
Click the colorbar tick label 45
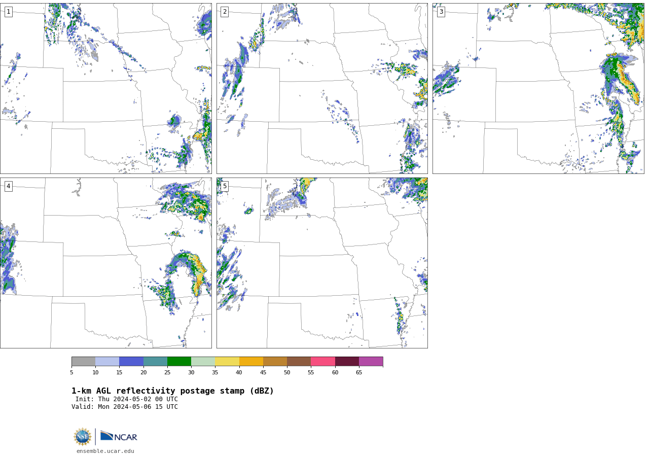[263, 373]
